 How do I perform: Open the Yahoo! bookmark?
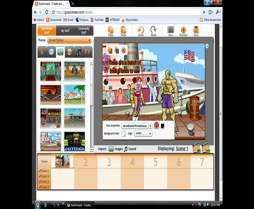[39, 20]
